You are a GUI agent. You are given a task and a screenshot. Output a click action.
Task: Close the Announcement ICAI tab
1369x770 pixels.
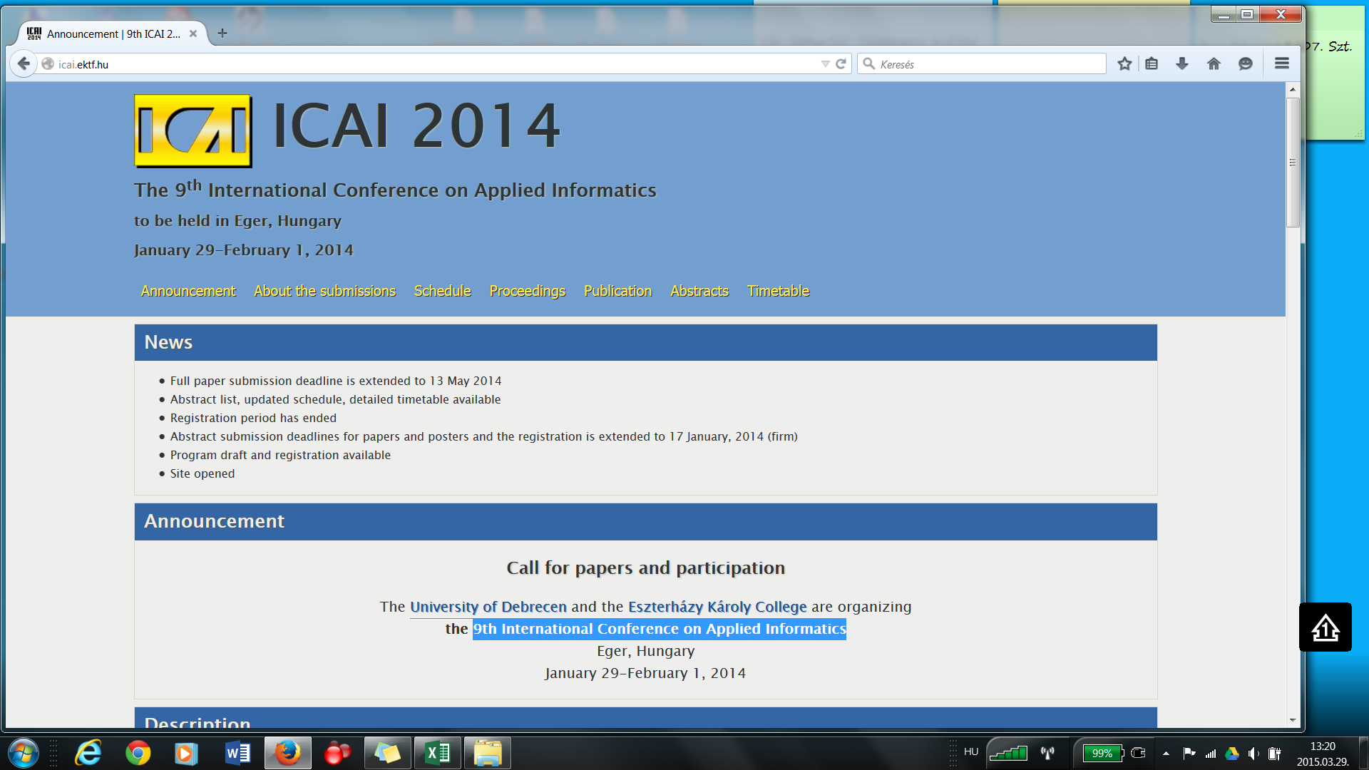193,34
